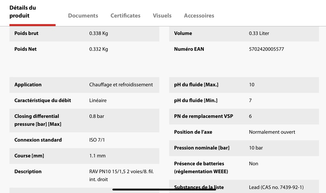
Task: Open the Accessoires tab
Action: (199, 16)
